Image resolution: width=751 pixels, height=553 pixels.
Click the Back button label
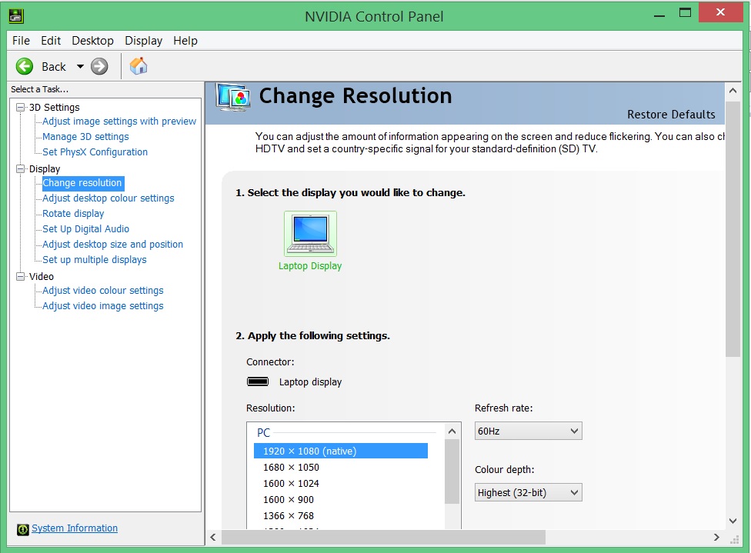(54, 67)
